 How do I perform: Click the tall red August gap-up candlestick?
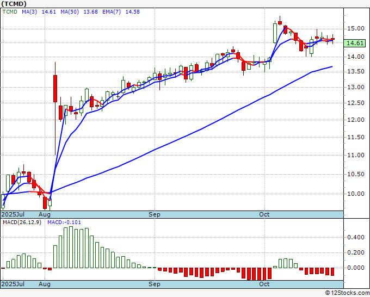pyautogui.click(x=55, y=89)
